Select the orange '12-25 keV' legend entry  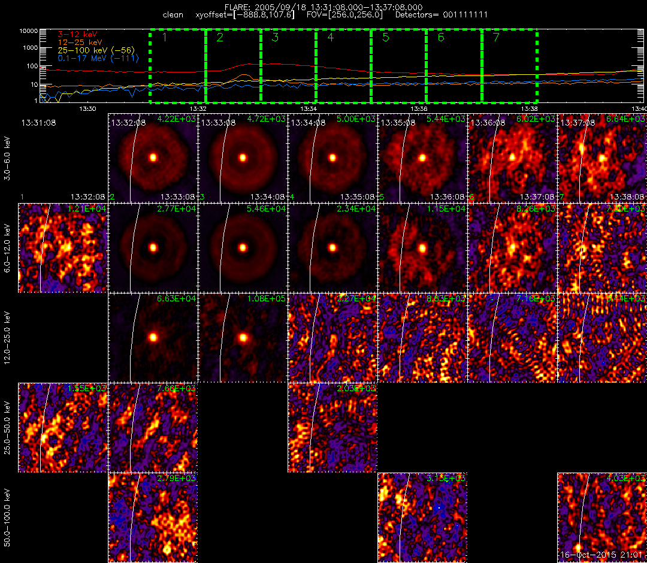pyautogui.click(x=80, y=42)
